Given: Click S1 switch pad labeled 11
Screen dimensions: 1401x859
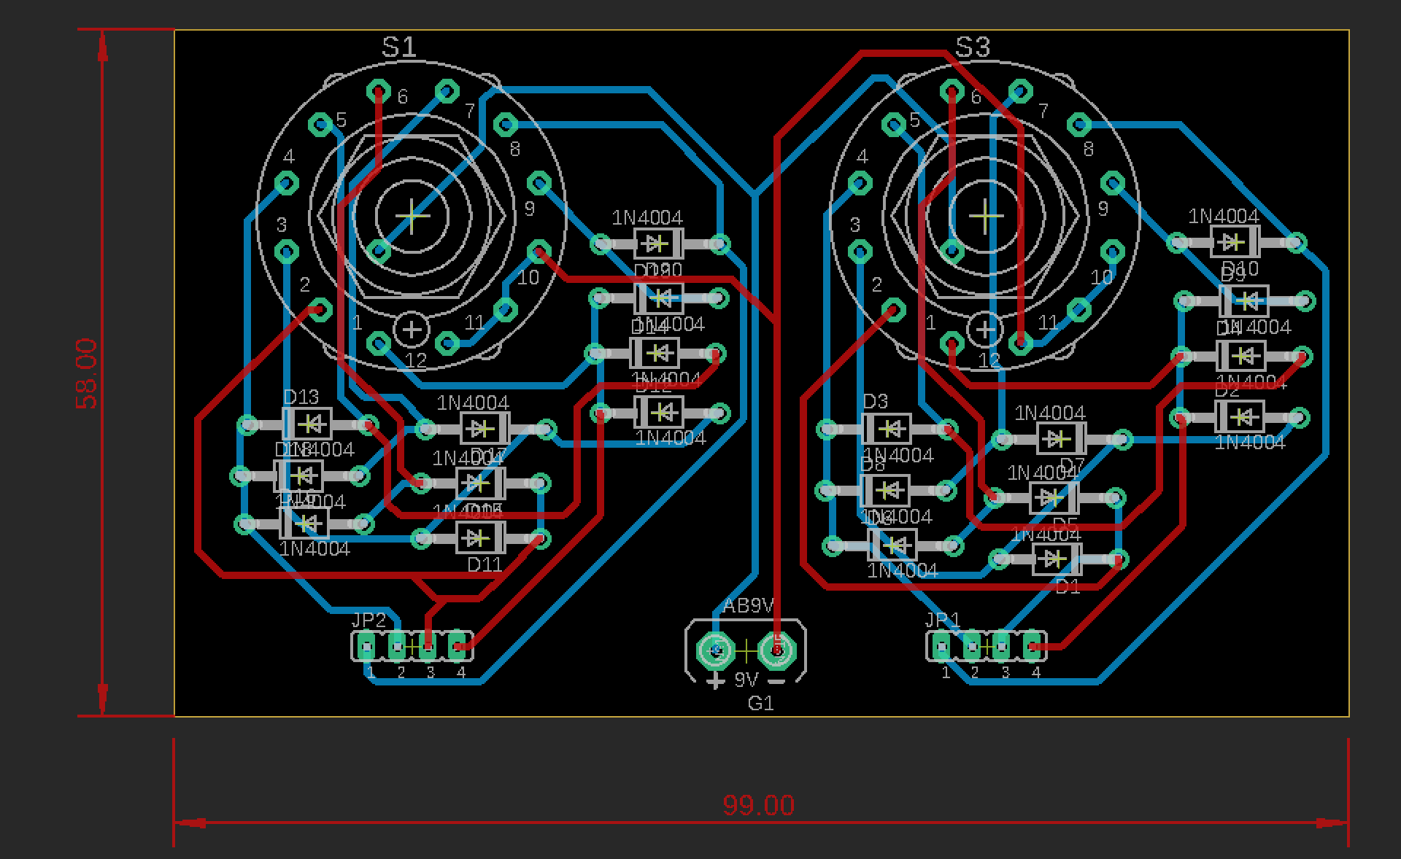Looking at the screenshot, I should (505, 309).
